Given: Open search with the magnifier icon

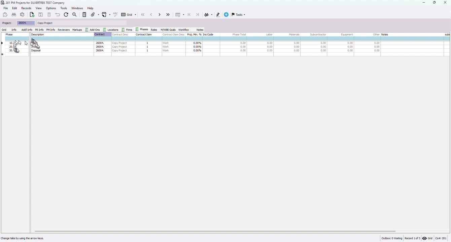Looking at the screenshot, I should tap(75, 15).
